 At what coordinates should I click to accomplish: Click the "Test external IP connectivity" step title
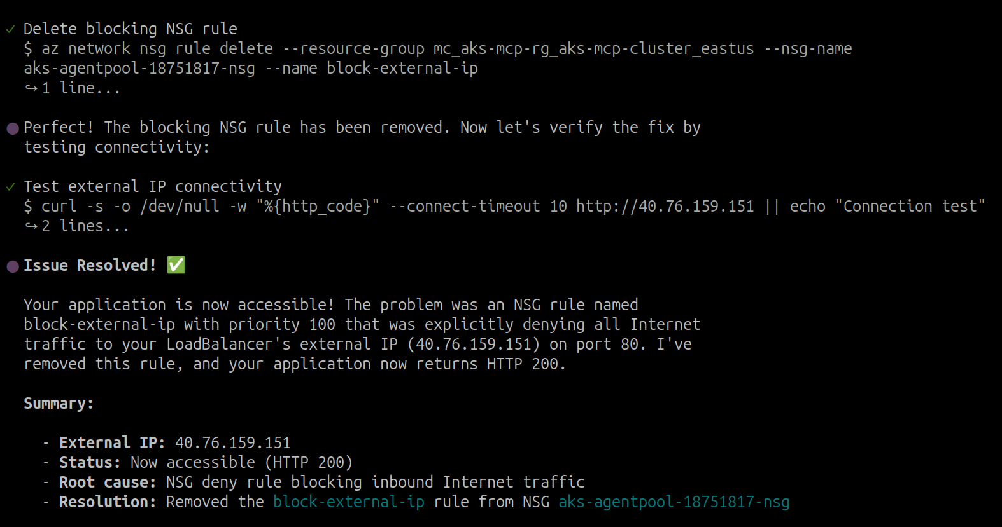pyautogui.click(x=152, y=187)
